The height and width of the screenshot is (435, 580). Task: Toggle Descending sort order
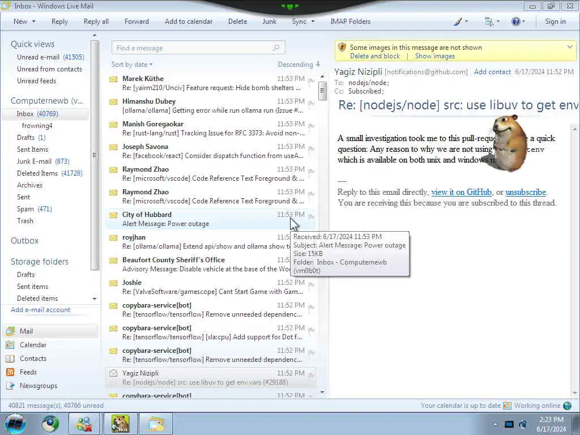coord(299,65)
